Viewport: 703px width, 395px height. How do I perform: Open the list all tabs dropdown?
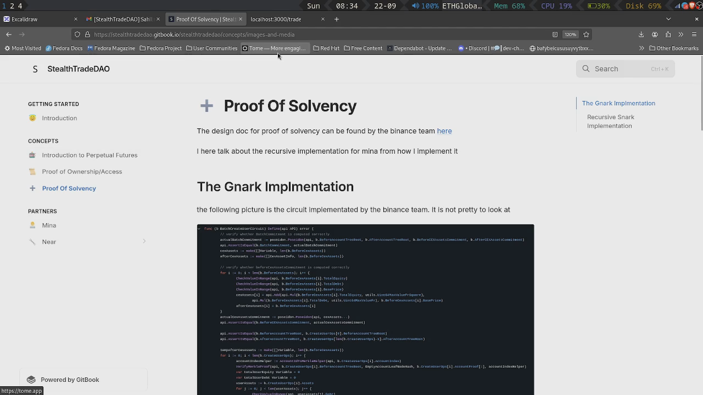click(668, 19)
